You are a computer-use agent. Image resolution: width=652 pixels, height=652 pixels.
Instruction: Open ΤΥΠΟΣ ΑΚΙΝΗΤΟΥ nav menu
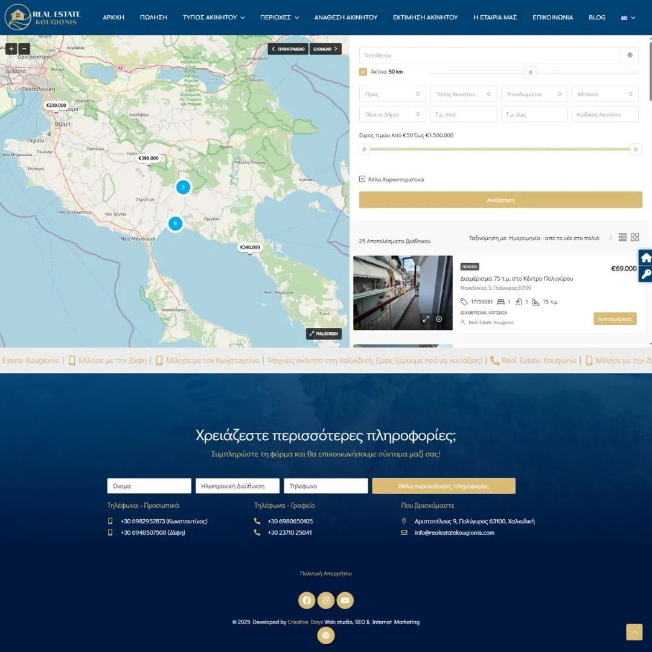tap(214, 18)
